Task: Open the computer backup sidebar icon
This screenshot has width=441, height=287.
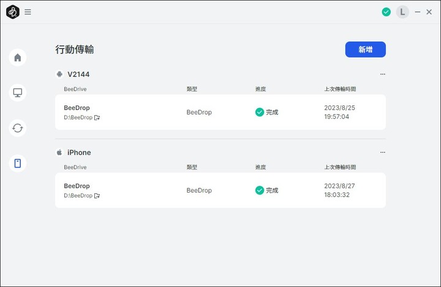Action: [18, 93]
